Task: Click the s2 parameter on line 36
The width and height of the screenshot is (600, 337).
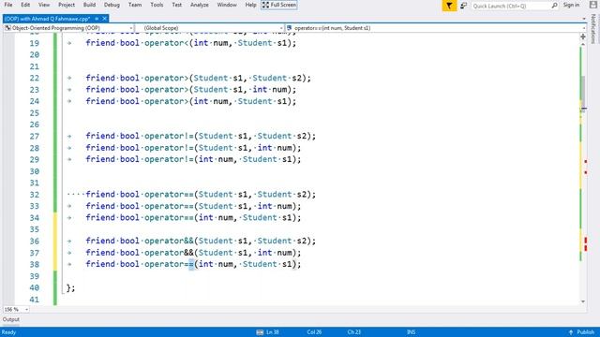Action: pos(302,242)
